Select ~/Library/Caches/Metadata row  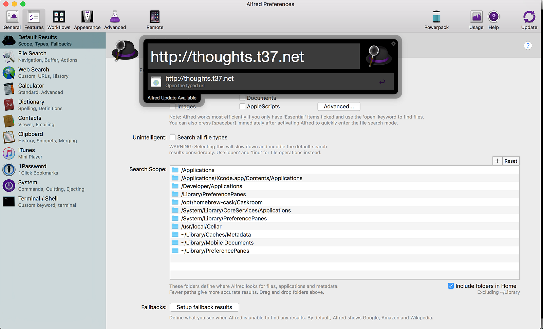344,235
